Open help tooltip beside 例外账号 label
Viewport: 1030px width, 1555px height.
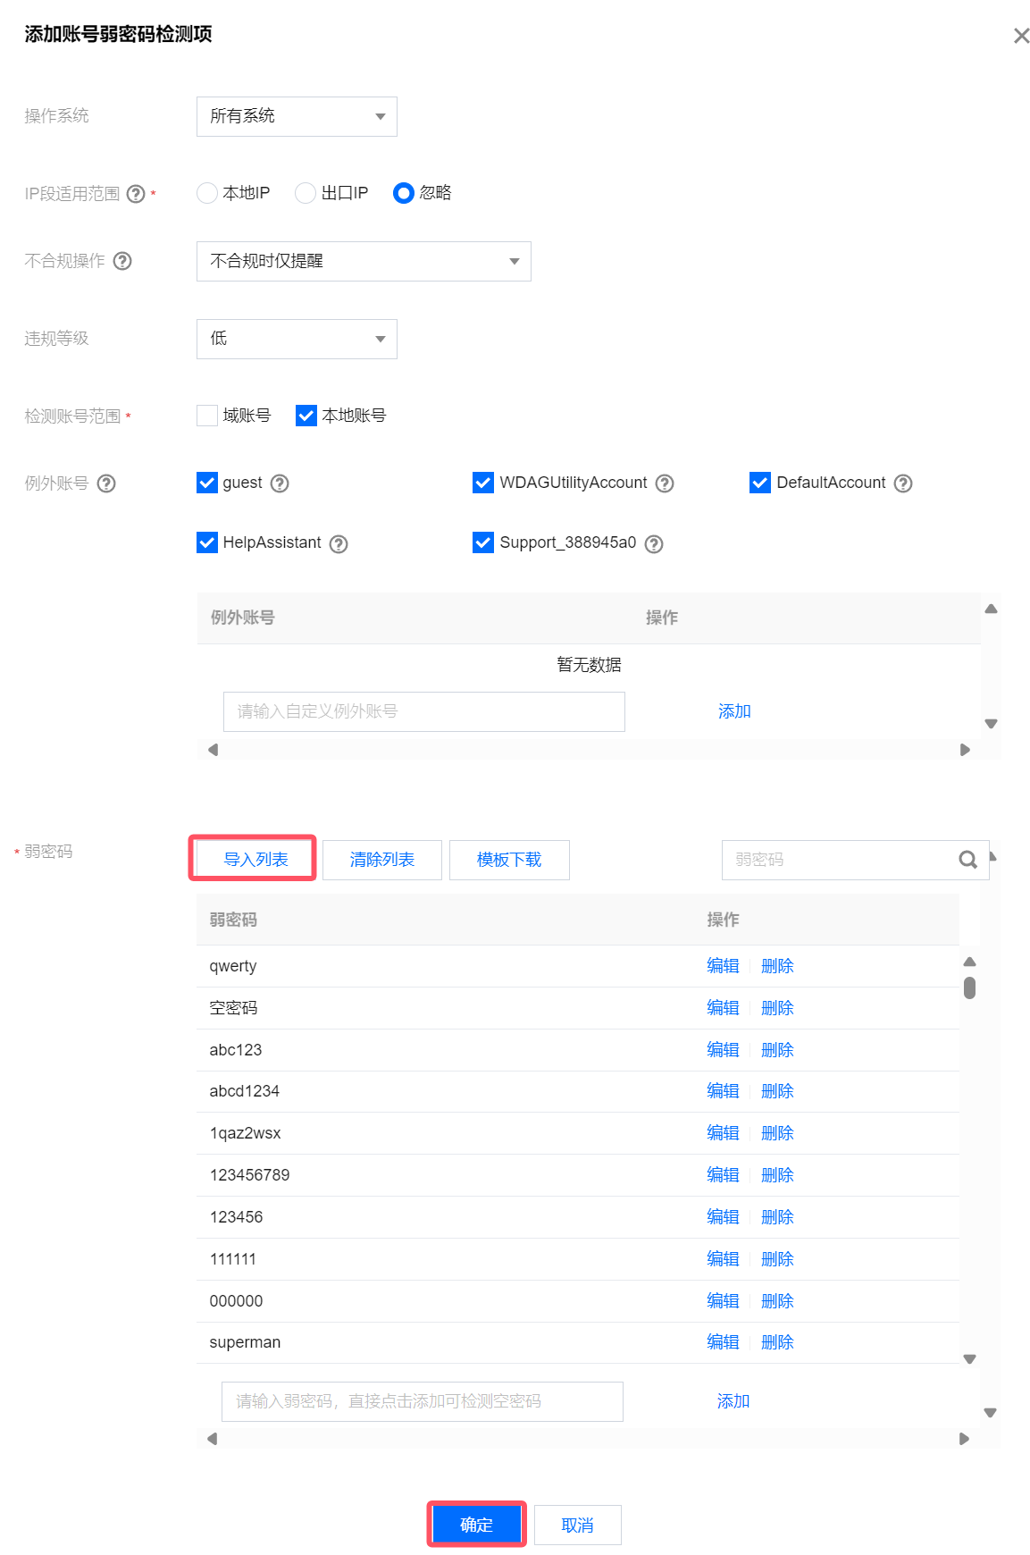tap(106, 483)
